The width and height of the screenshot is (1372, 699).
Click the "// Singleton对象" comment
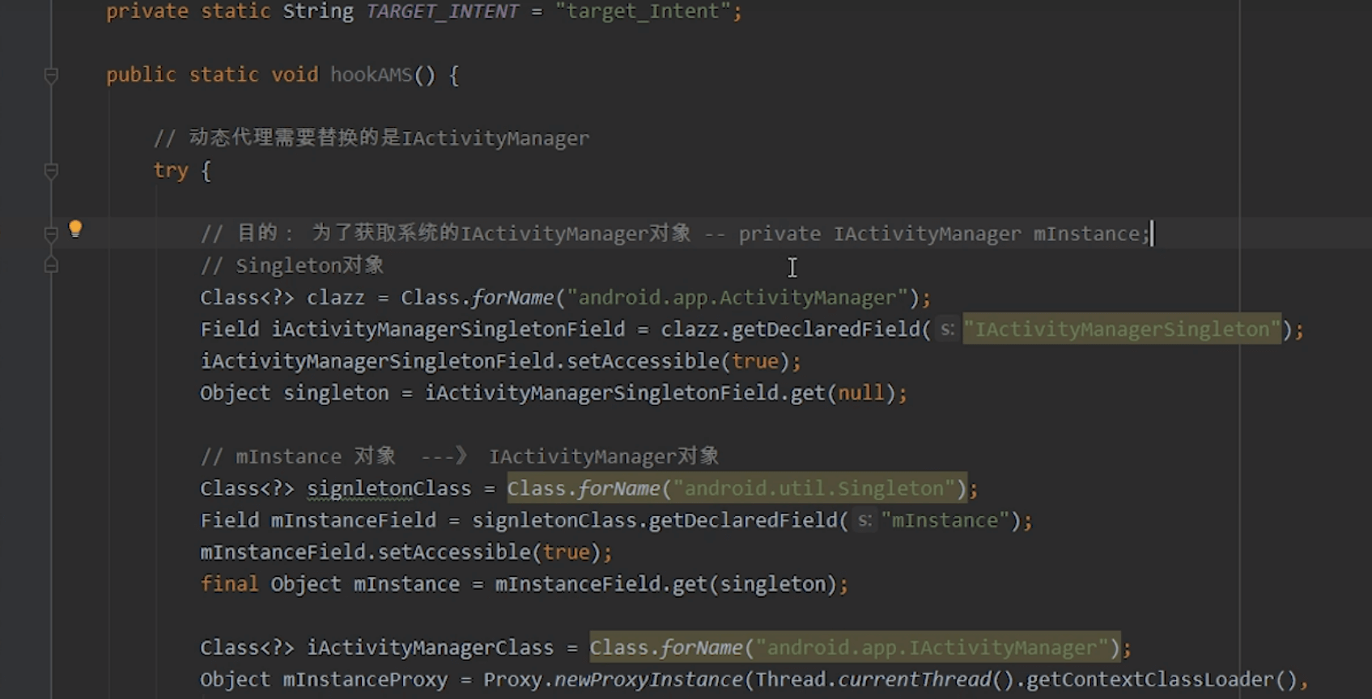(292, 265)
